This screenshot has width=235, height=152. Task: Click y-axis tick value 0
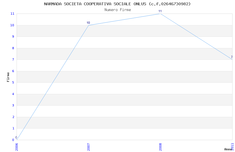pos(13,140)
